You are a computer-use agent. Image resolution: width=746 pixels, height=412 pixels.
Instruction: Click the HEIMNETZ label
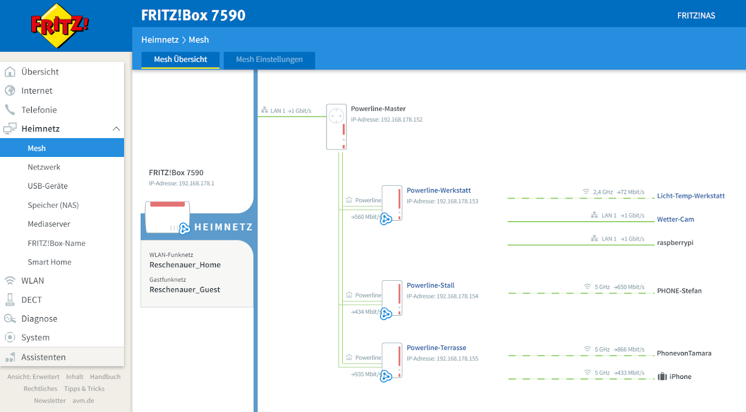(x=223, y=227)
